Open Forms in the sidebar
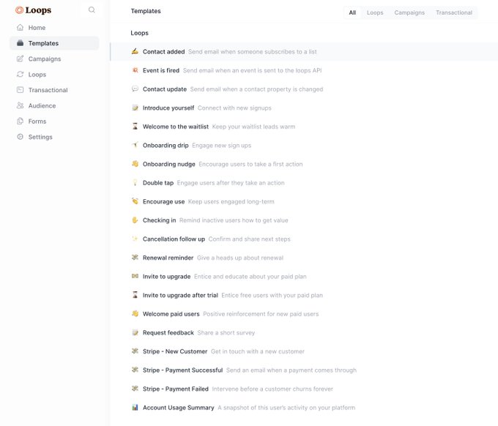 click(x=54, y=122)
